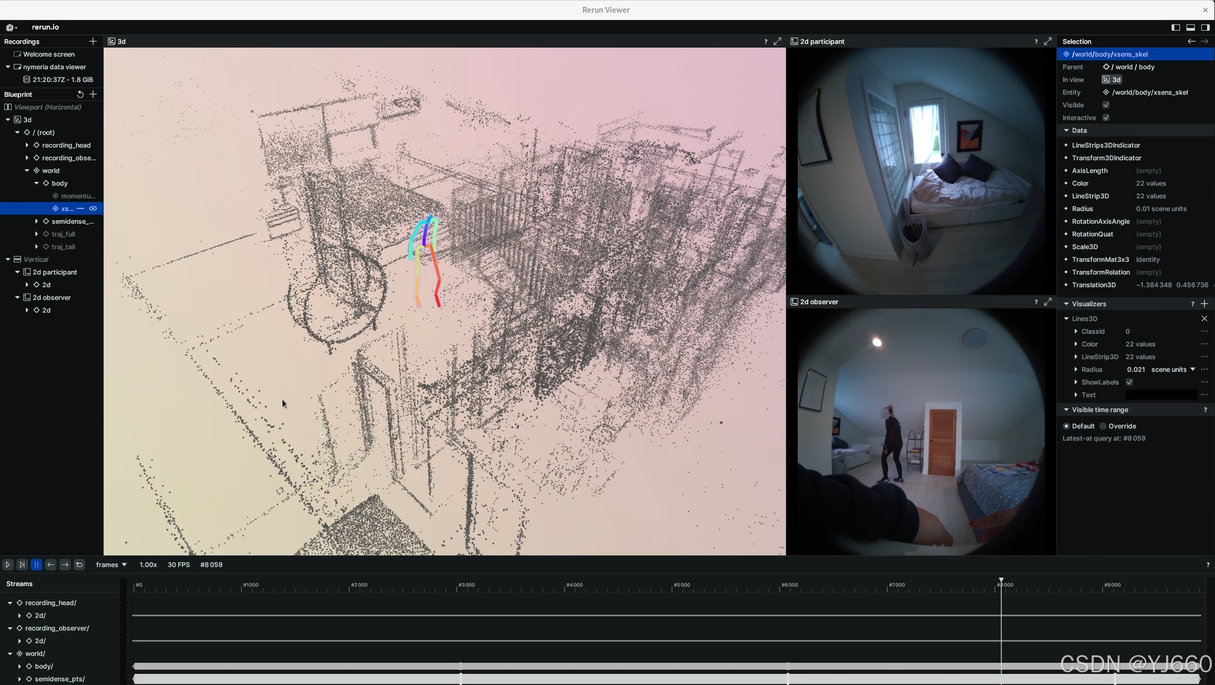Uncheck the Visible checkbox
This screenshot has width=1215, height=685.
1106,105
